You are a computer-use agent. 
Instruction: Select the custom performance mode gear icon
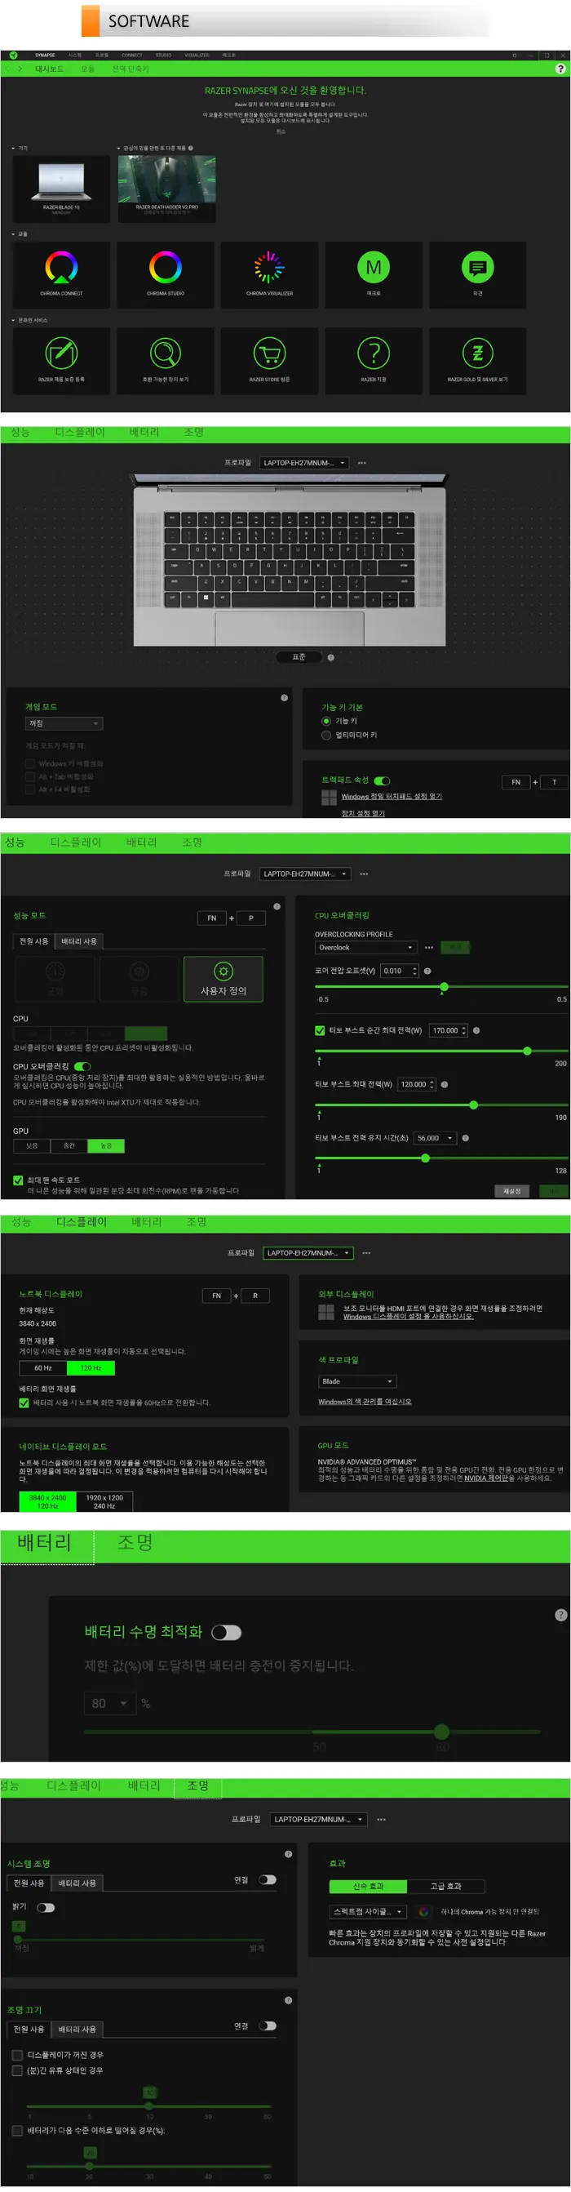224,971
